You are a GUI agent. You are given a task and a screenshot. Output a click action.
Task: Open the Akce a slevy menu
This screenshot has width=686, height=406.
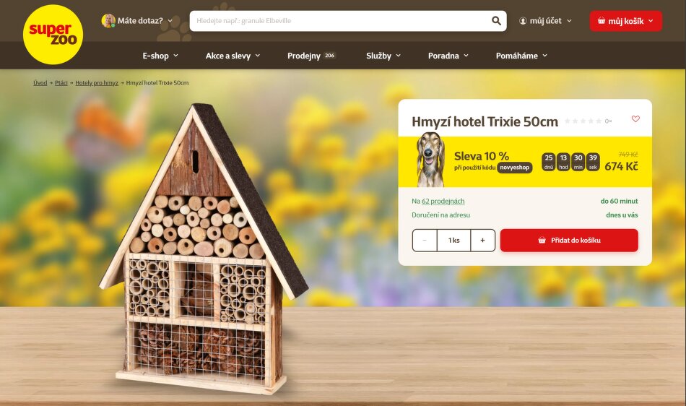pyautogui.click(x=233, y=56)
